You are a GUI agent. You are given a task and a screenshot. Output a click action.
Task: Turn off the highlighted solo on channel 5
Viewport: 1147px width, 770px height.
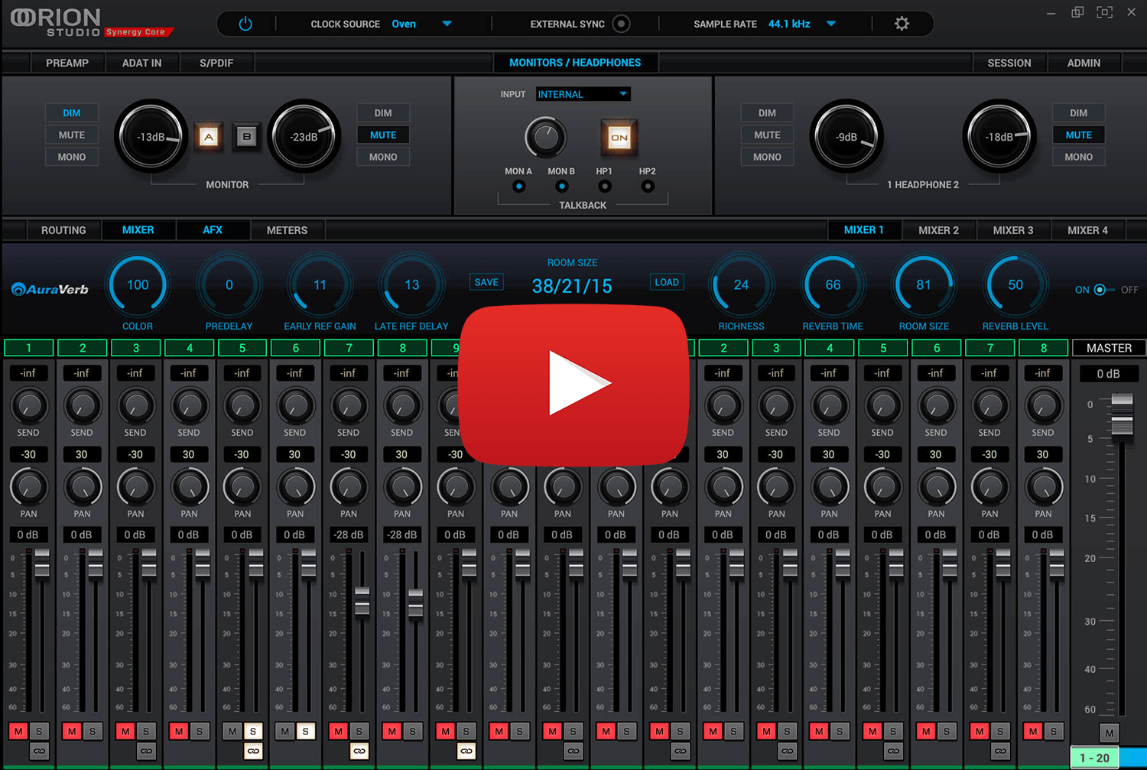[x=253, y=731]
